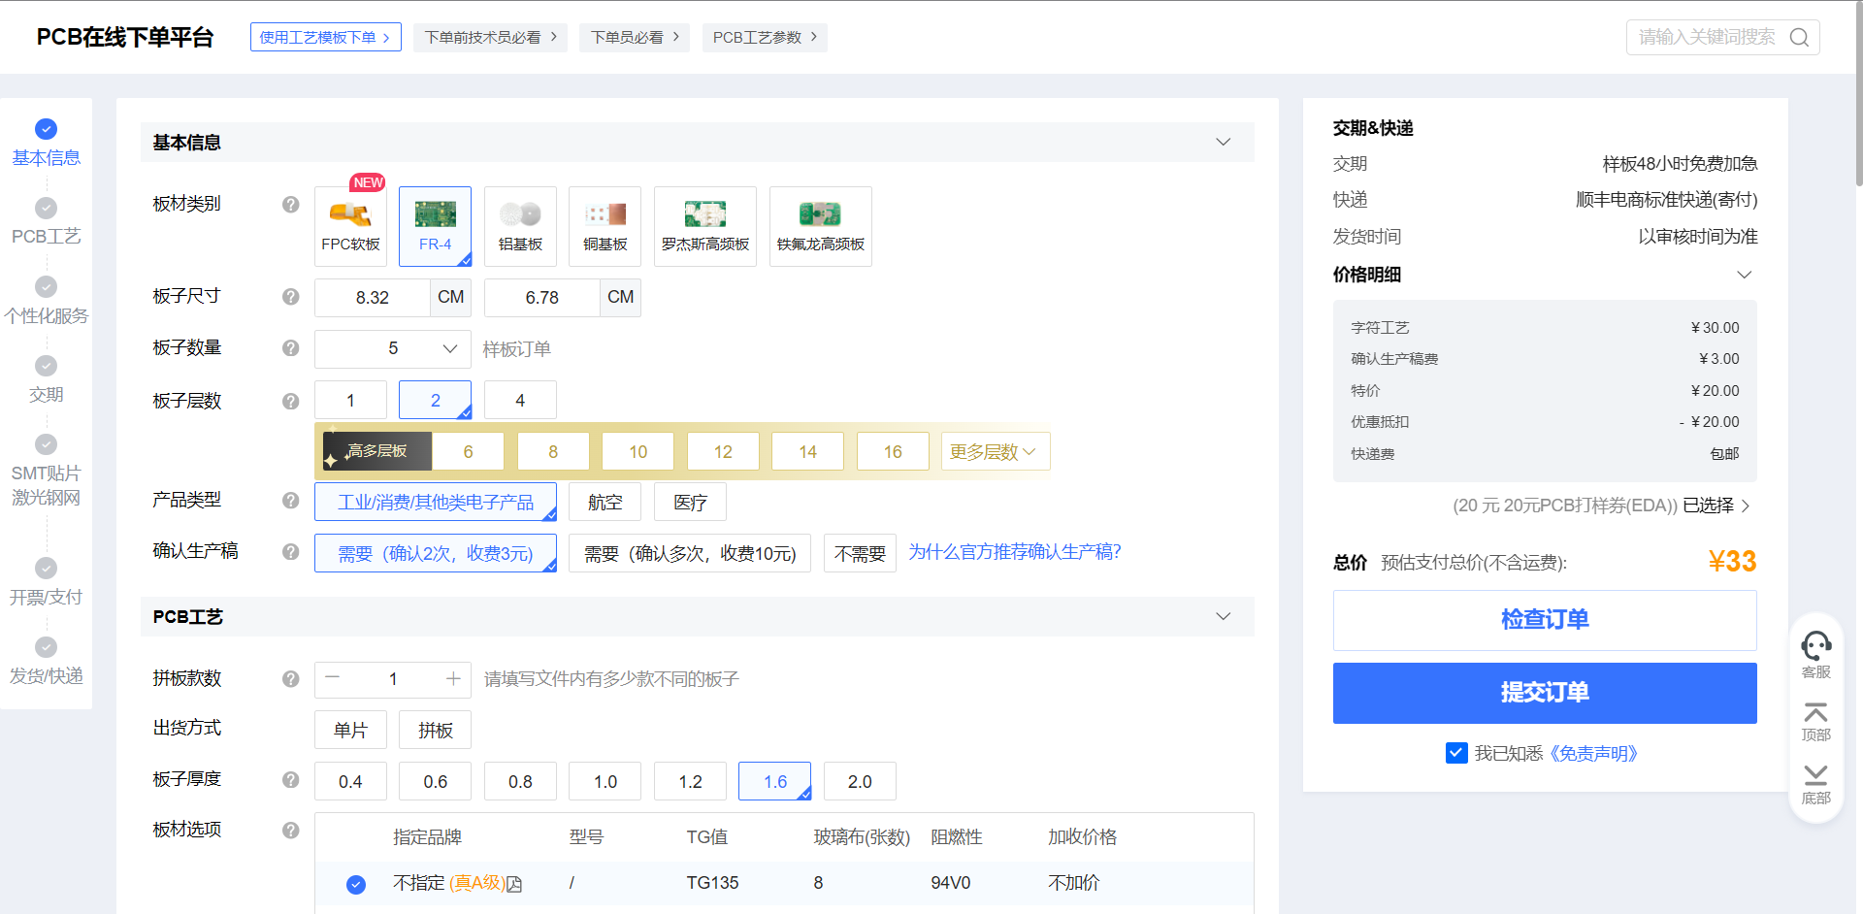Screen dimensions: 1863x914
Task: Open 下单员必看 menu
Action: coord(635,37)
